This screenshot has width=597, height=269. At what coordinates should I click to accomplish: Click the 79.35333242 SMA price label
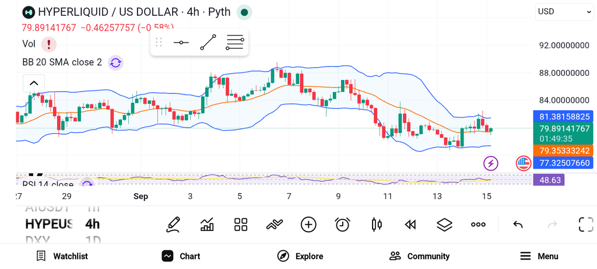(563, 150)
